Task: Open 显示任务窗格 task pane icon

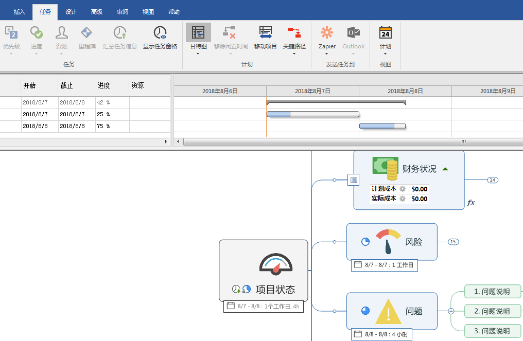Action: pos(160,32)
